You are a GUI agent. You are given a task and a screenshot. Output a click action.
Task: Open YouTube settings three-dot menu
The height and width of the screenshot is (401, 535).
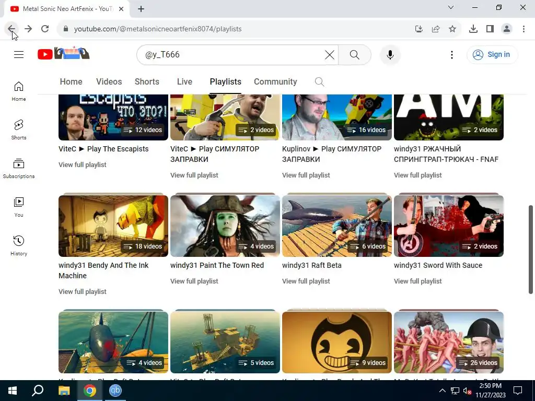pyautogui.click(x=452, y=54)
